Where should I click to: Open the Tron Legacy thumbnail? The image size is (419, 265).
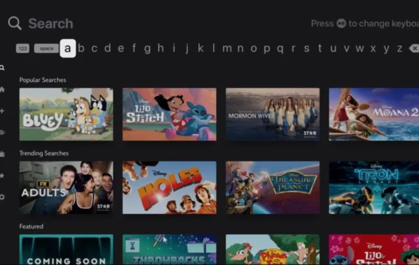(x=374, y=187)
